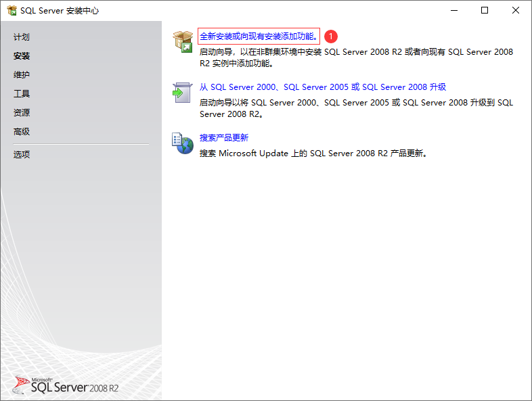
Task: Open the 从 SQL Server 2000 升级 link
Action: pos(323,87)
